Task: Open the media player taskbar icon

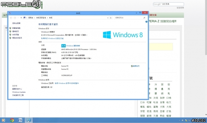Action: (3, 120)
